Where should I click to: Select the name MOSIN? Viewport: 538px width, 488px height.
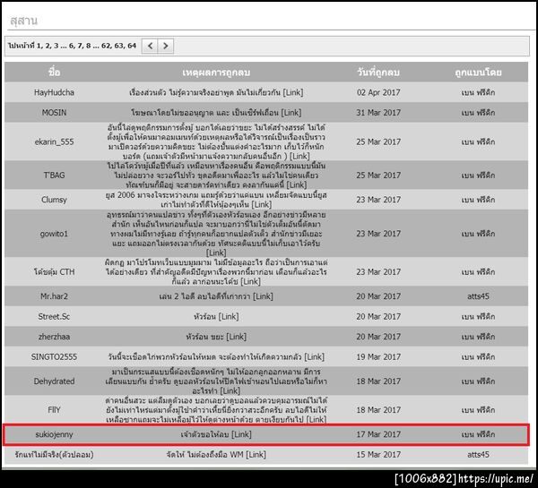pyautogui.click(x=54, y=113)
